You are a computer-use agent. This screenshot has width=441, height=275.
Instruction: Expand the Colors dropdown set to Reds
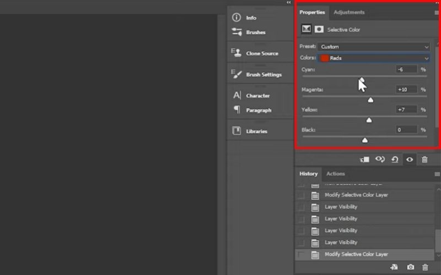(373, 58)
